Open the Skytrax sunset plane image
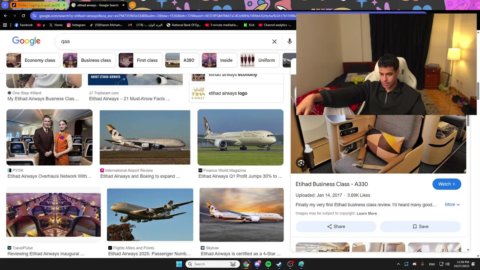 (241, 214)
